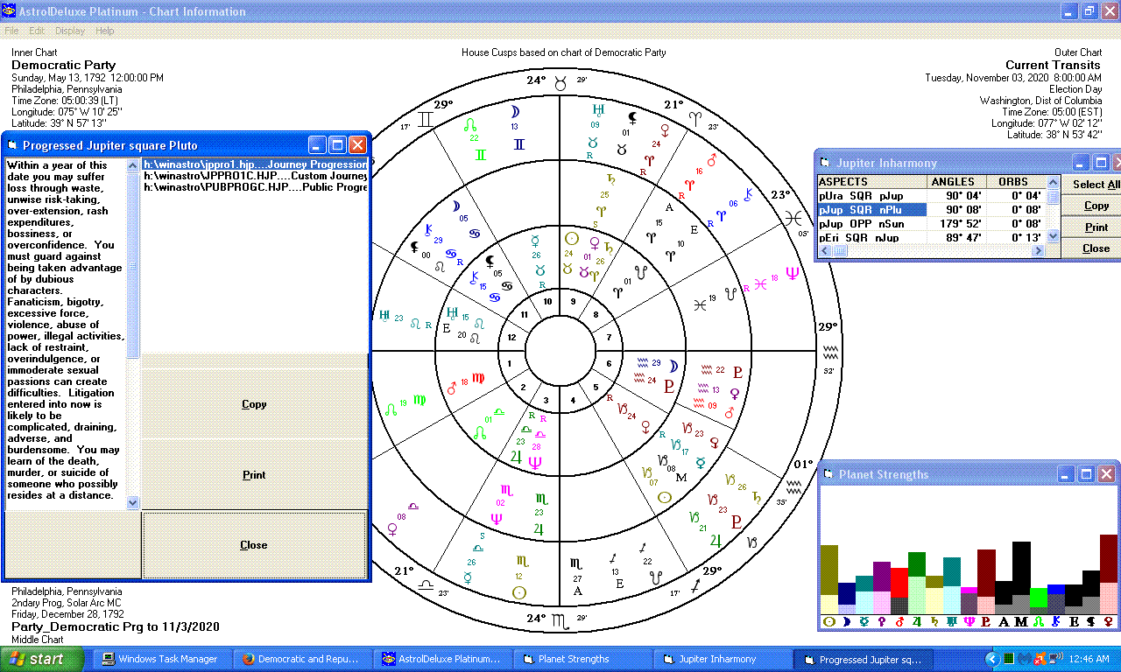The image size is (1121, 672).
Task: Click the AstrolDeluxe Platinum eye icon in title bar
Action: (x=10, y=11)
